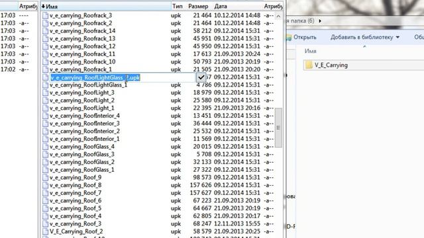Click scroll-up arrow of file list scrollbar
Screen dimensions: 424x238
(x=278, y=17)
